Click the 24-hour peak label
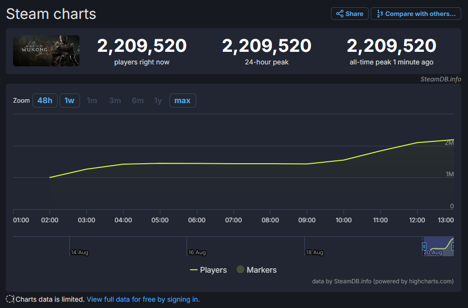 pyautogui.click(x=266, y=62)
